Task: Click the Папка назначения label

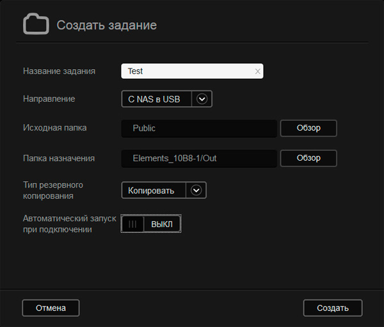Action: click(x=59, y=158)
